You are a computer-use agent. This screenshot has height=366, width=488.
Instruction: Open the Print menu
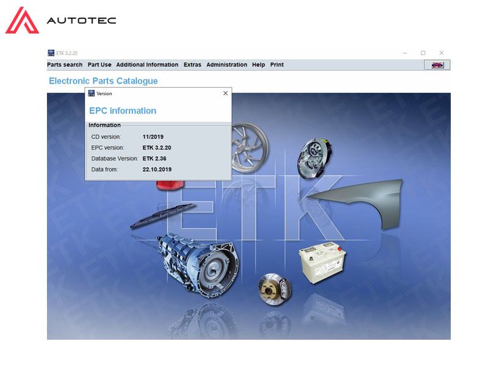point(277,65)
